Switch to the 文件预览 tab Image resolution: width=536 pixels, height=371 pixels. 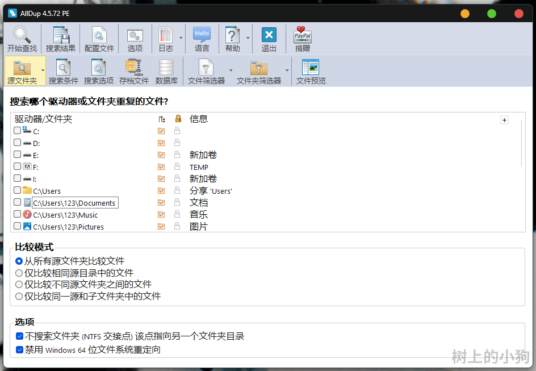(x=311, y=72)
